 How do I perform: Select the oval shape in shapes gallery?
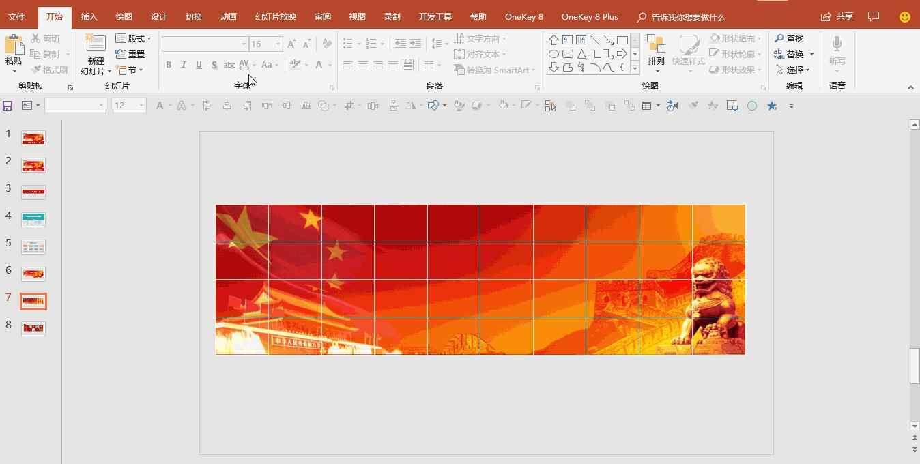(x=554, y=54)
